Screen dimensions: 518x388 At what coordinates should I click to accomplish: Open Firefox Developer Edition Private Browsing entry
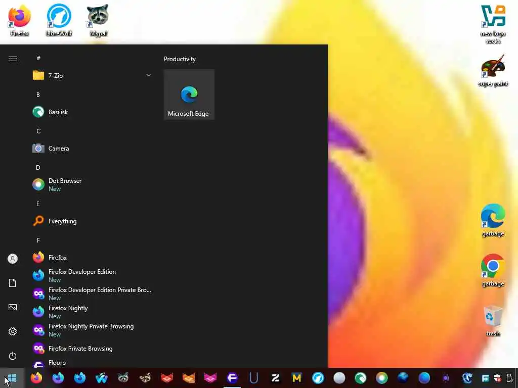point(92,294)
